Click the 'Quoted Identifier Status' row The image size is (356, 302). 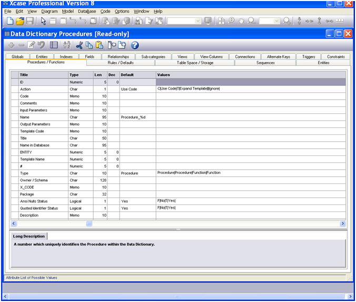click(178, 208)
